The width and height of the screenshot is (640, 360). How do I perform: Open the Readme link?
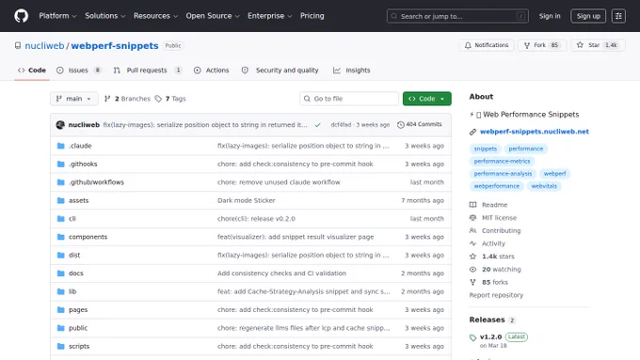pyautogui.click(x=488, y=205)
